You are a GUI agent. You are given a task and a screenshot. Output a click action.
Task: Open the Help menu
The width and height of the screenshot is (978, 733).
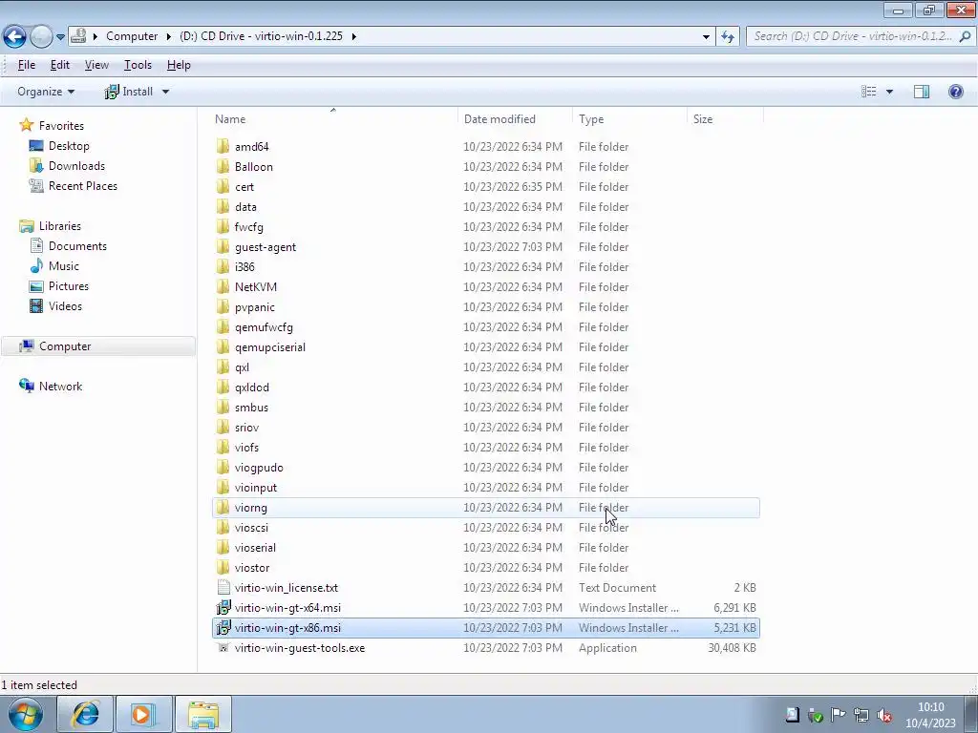pyautogui.click(x=179, y=65)
